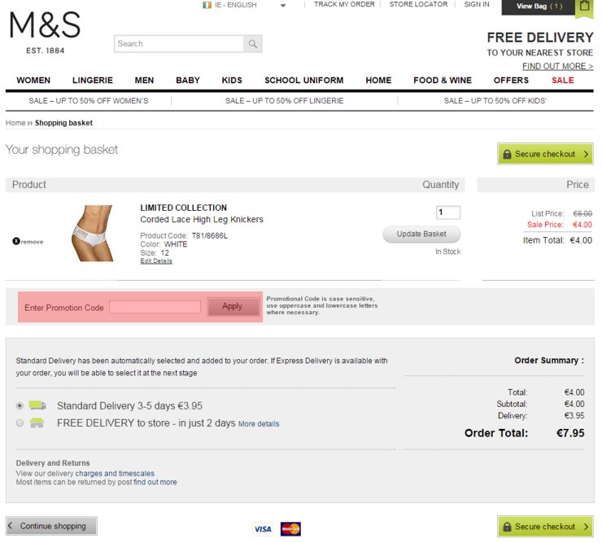Open View Bag (1)
Screen dimensions: 602x543
(x=539, y=7)
